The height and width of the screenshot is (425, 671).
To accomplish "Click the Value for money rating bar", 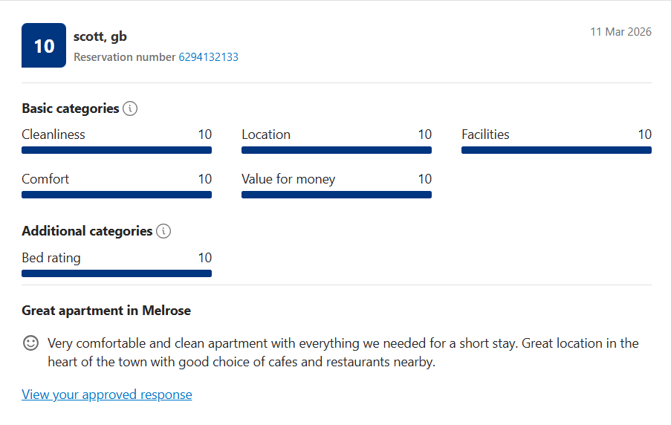I will [337, 195].
